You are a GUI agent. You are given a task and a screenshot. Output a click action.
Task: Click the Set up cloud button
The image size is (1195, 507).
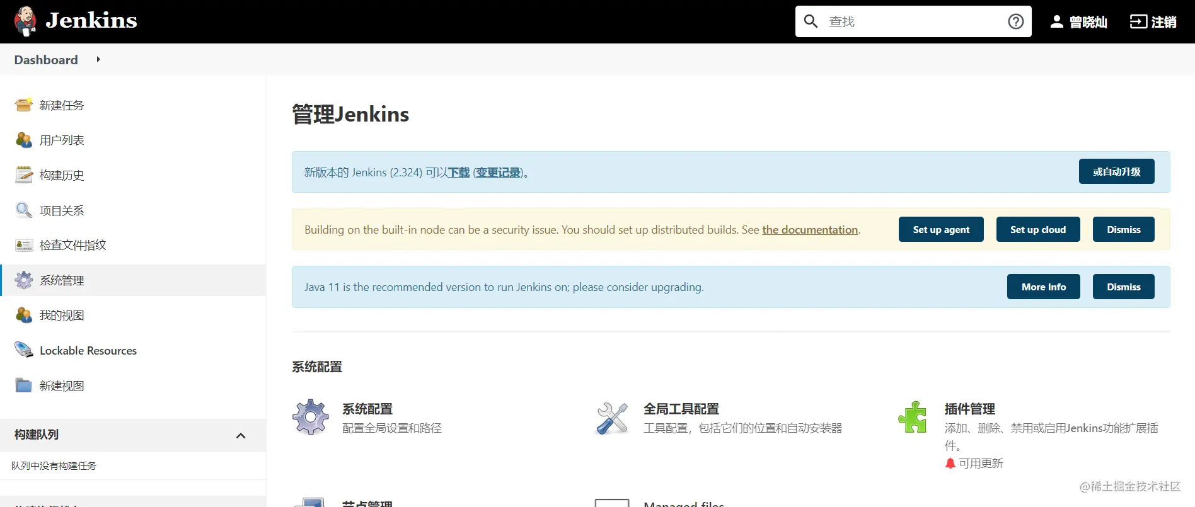pos(1038,229)
